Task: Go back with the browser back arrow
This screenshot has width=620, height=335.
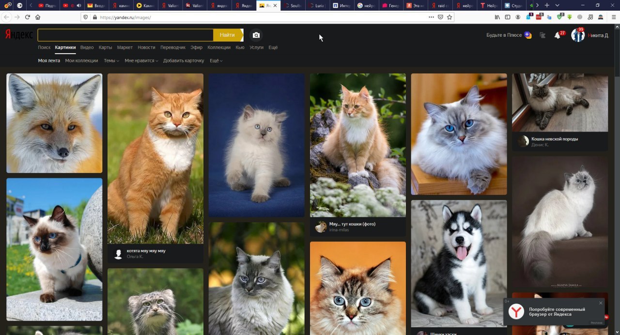Action: pos(6,17)
